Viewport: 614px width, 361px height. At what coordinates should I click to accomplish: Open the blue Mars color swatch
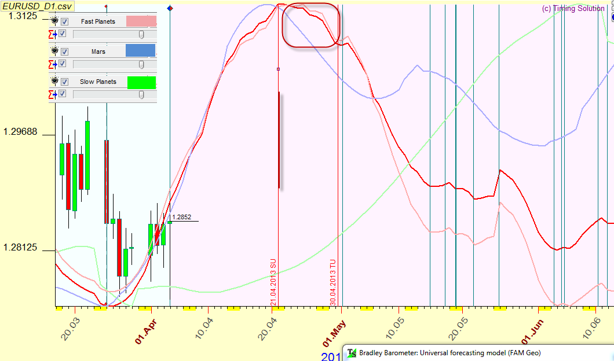(141, 51)
